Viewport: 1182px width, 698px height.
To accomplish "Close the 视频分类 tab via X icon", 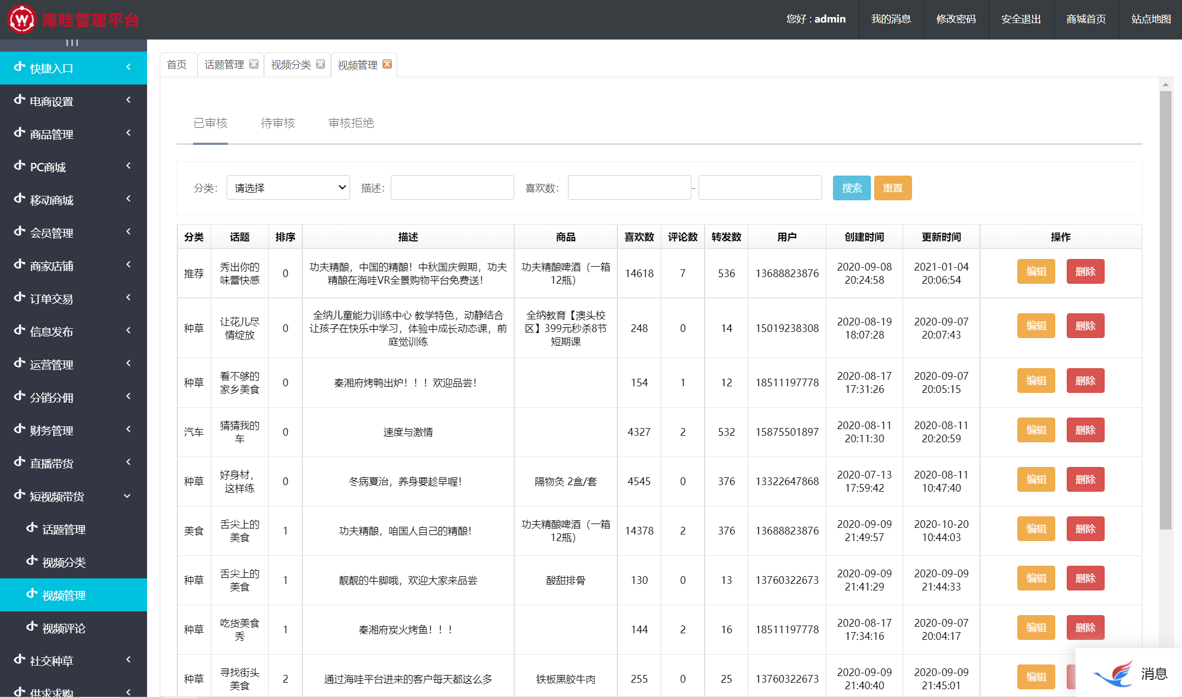I will pyautogui.click(x=320, y=64).
